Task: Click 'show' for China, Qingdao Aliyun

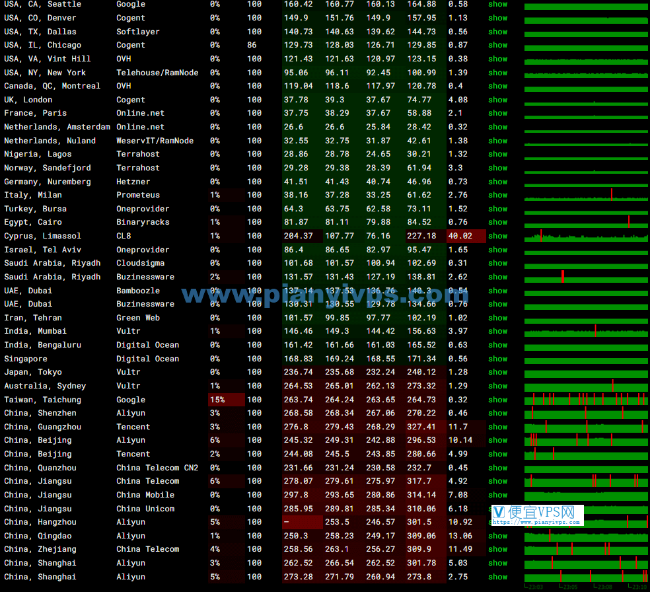Action: click(x=497, y=536)
